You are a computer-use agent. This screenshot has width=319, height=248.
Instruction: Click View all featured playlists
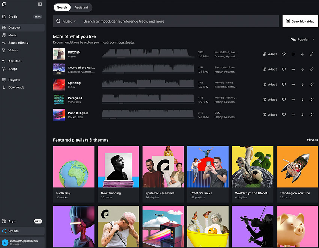point(312,140)
